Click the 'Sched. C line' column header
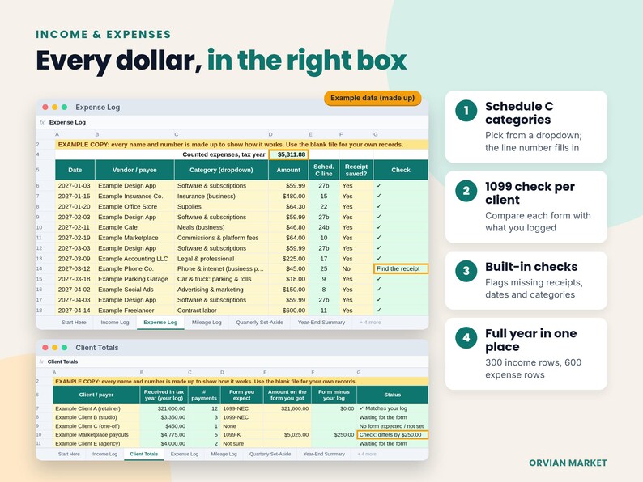Image resolution: width=643 pixels, height=482 pixels. [x=324, y=170]
